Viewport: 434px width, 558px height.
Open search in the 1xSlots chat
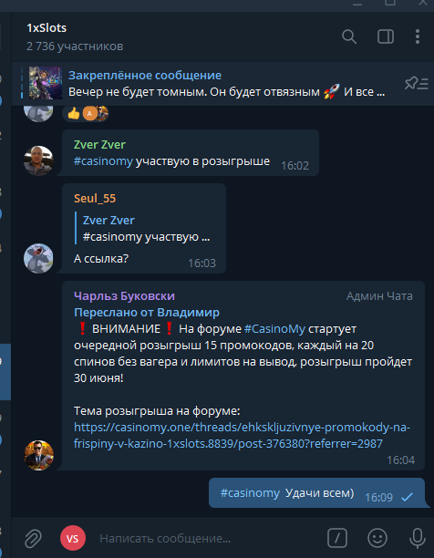click(x=349, y=36)
